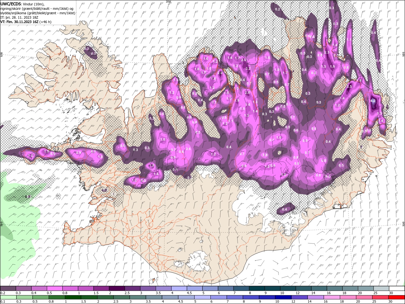
Task: Click the 2.3 snowfall value on the map
Action: tap(327, 53)
